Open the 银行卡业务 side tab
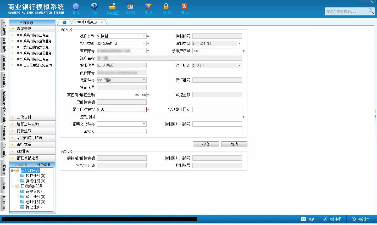The image size is (377, 225). coord(4,115)
